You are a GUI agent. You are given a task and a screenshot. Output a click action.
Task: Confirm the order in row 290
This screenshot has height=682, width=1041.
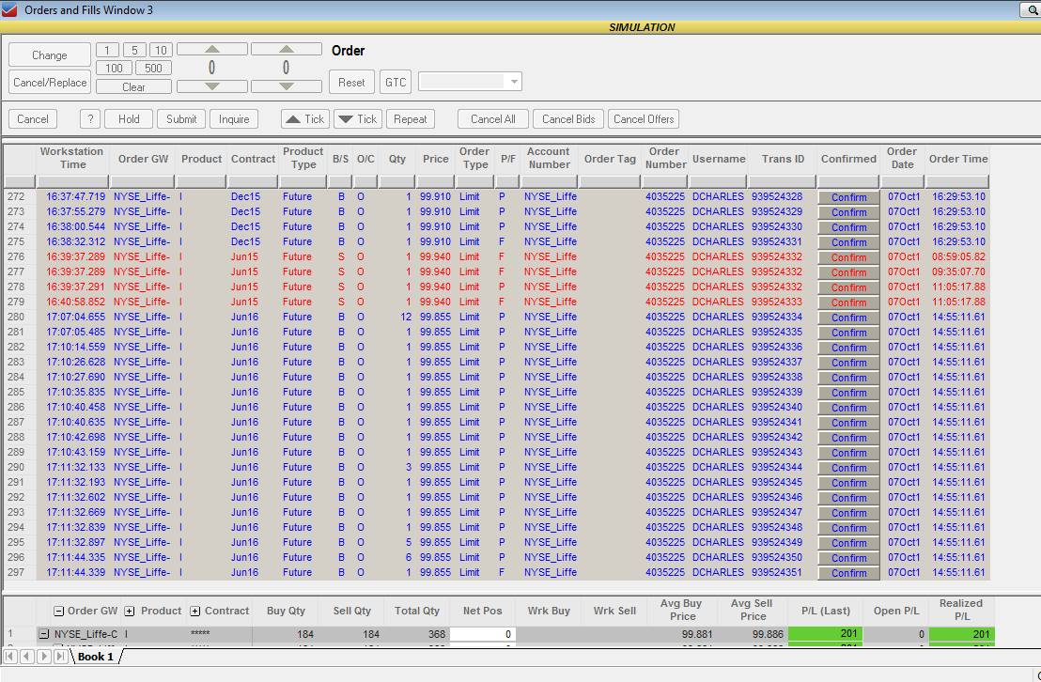pos(848,468)
